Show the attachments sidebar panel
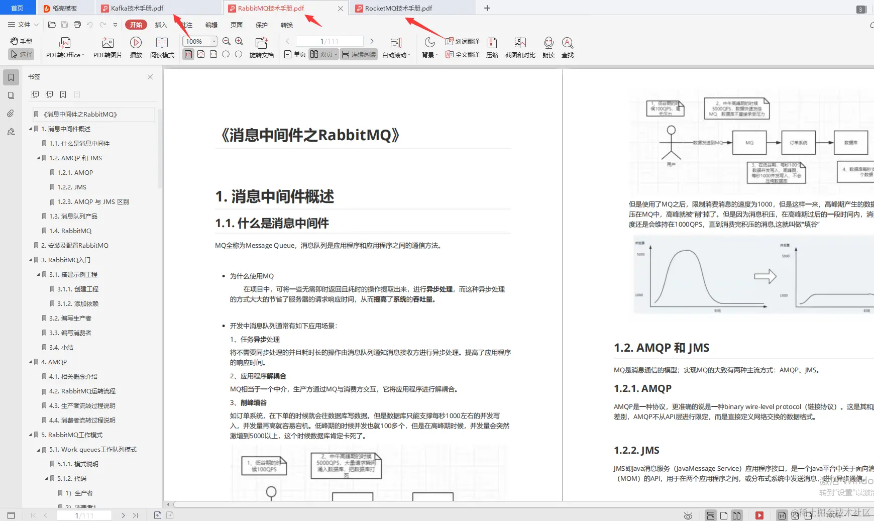 click(11, 114)
